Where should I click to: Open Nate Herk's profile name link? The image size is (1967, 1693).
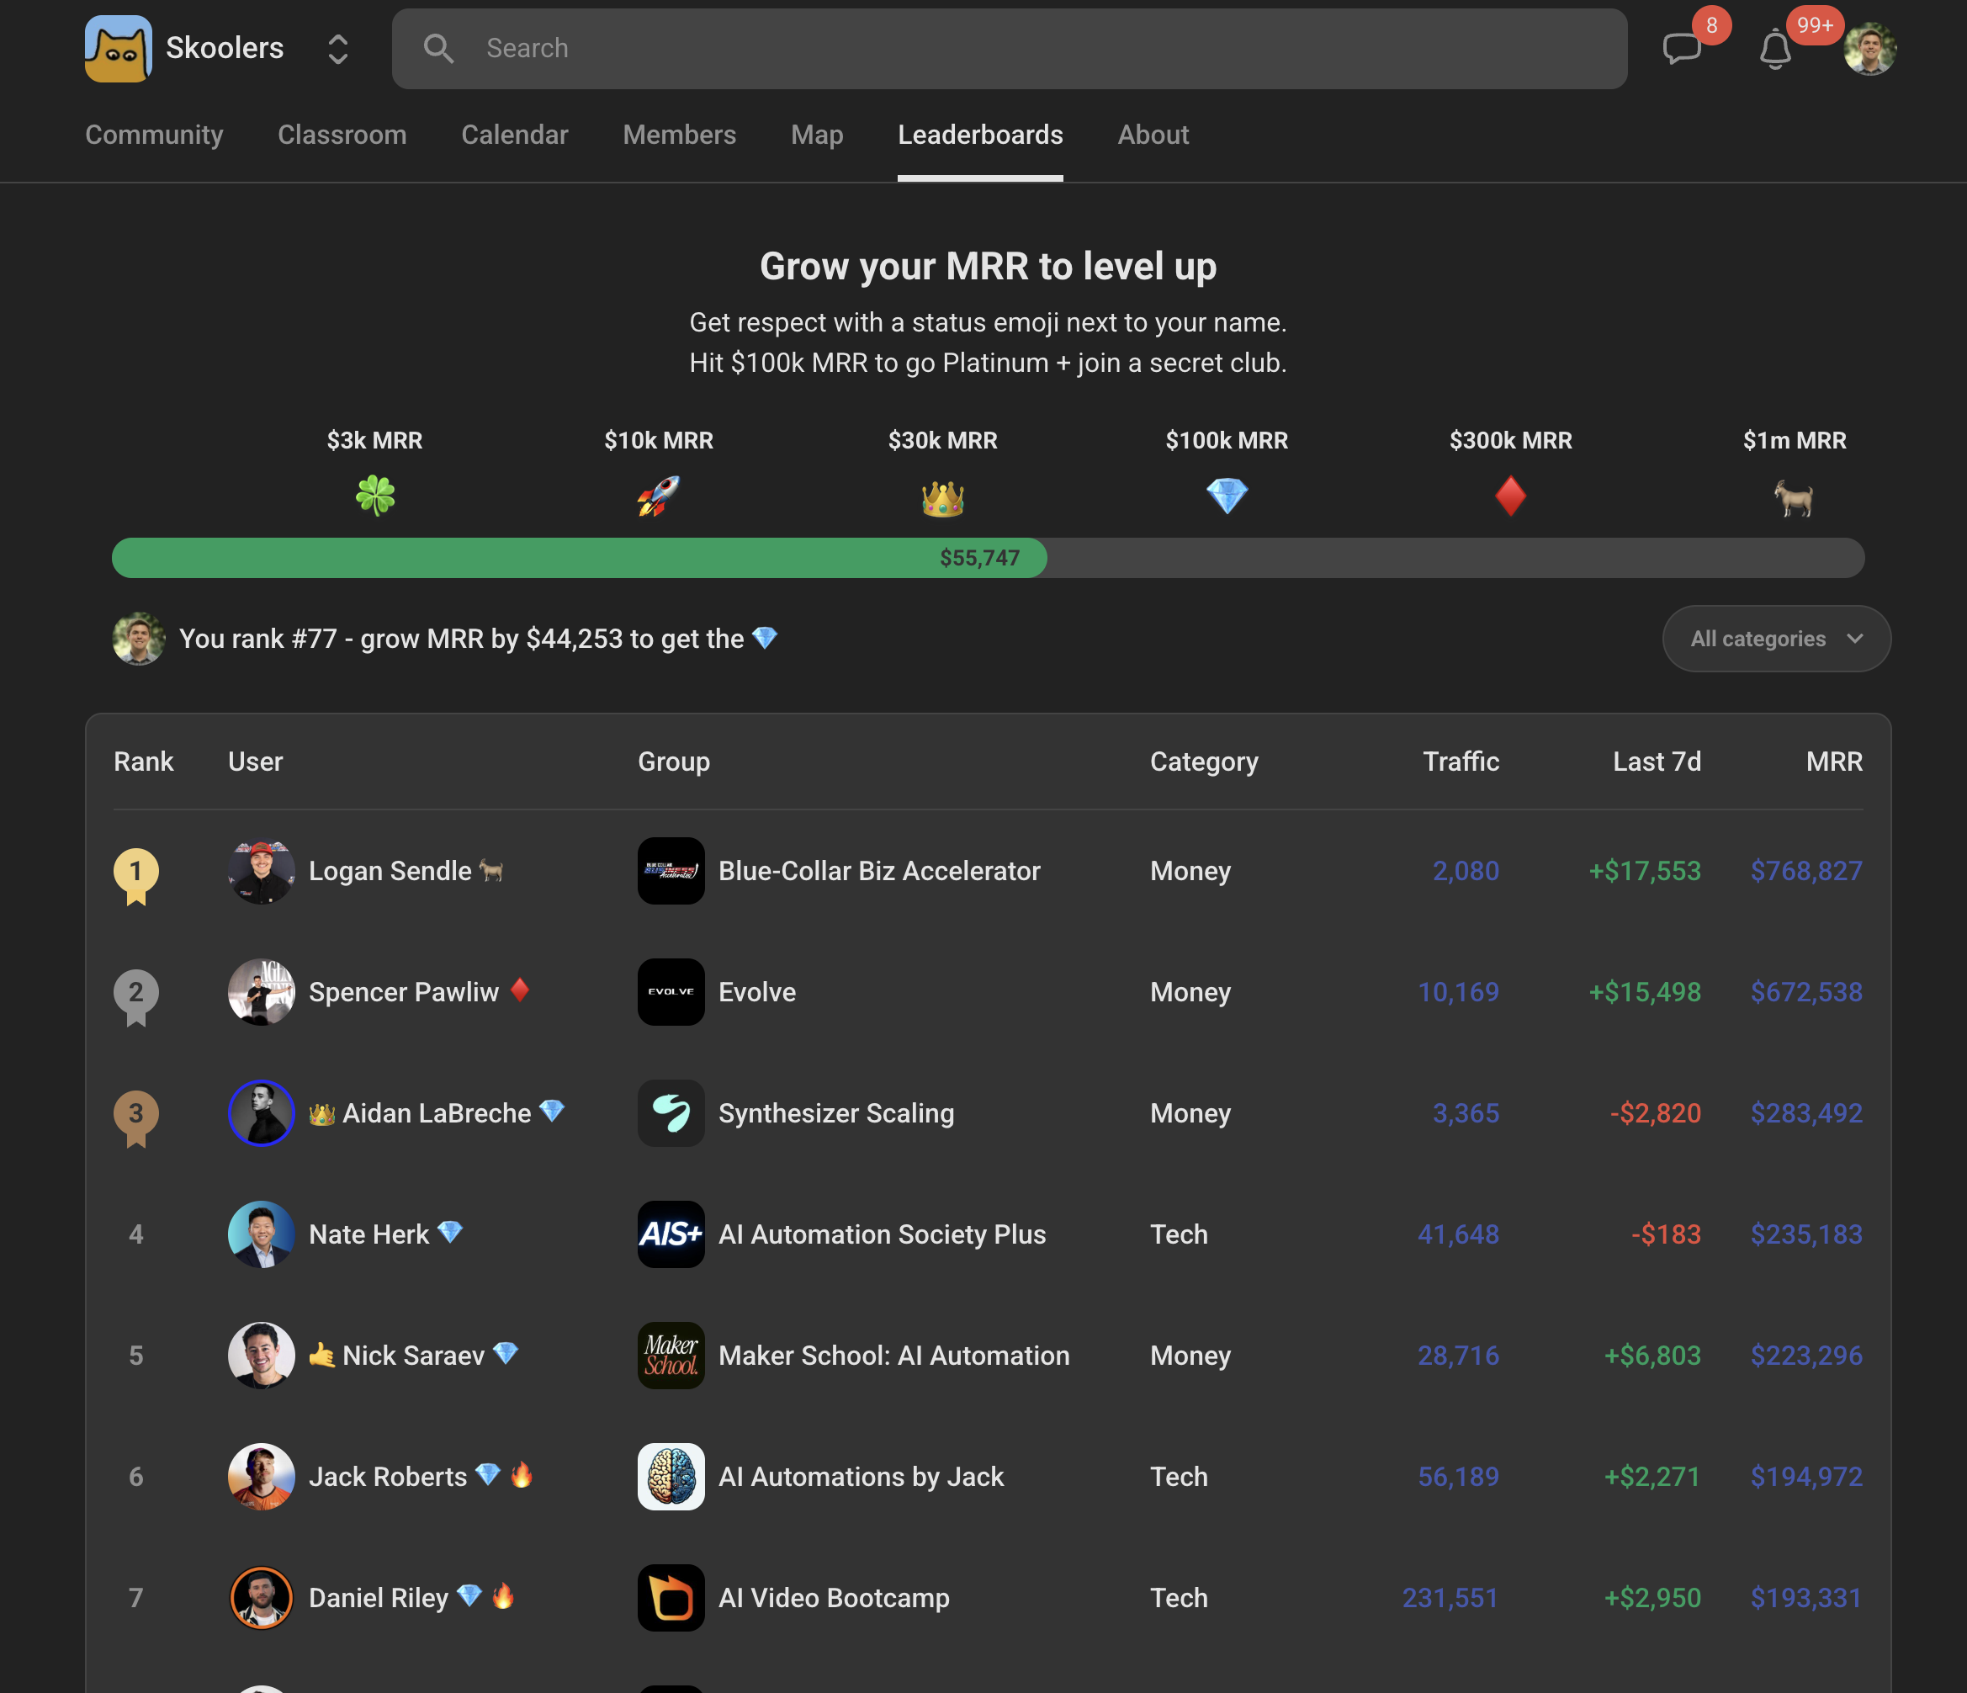coord(369,1234)
